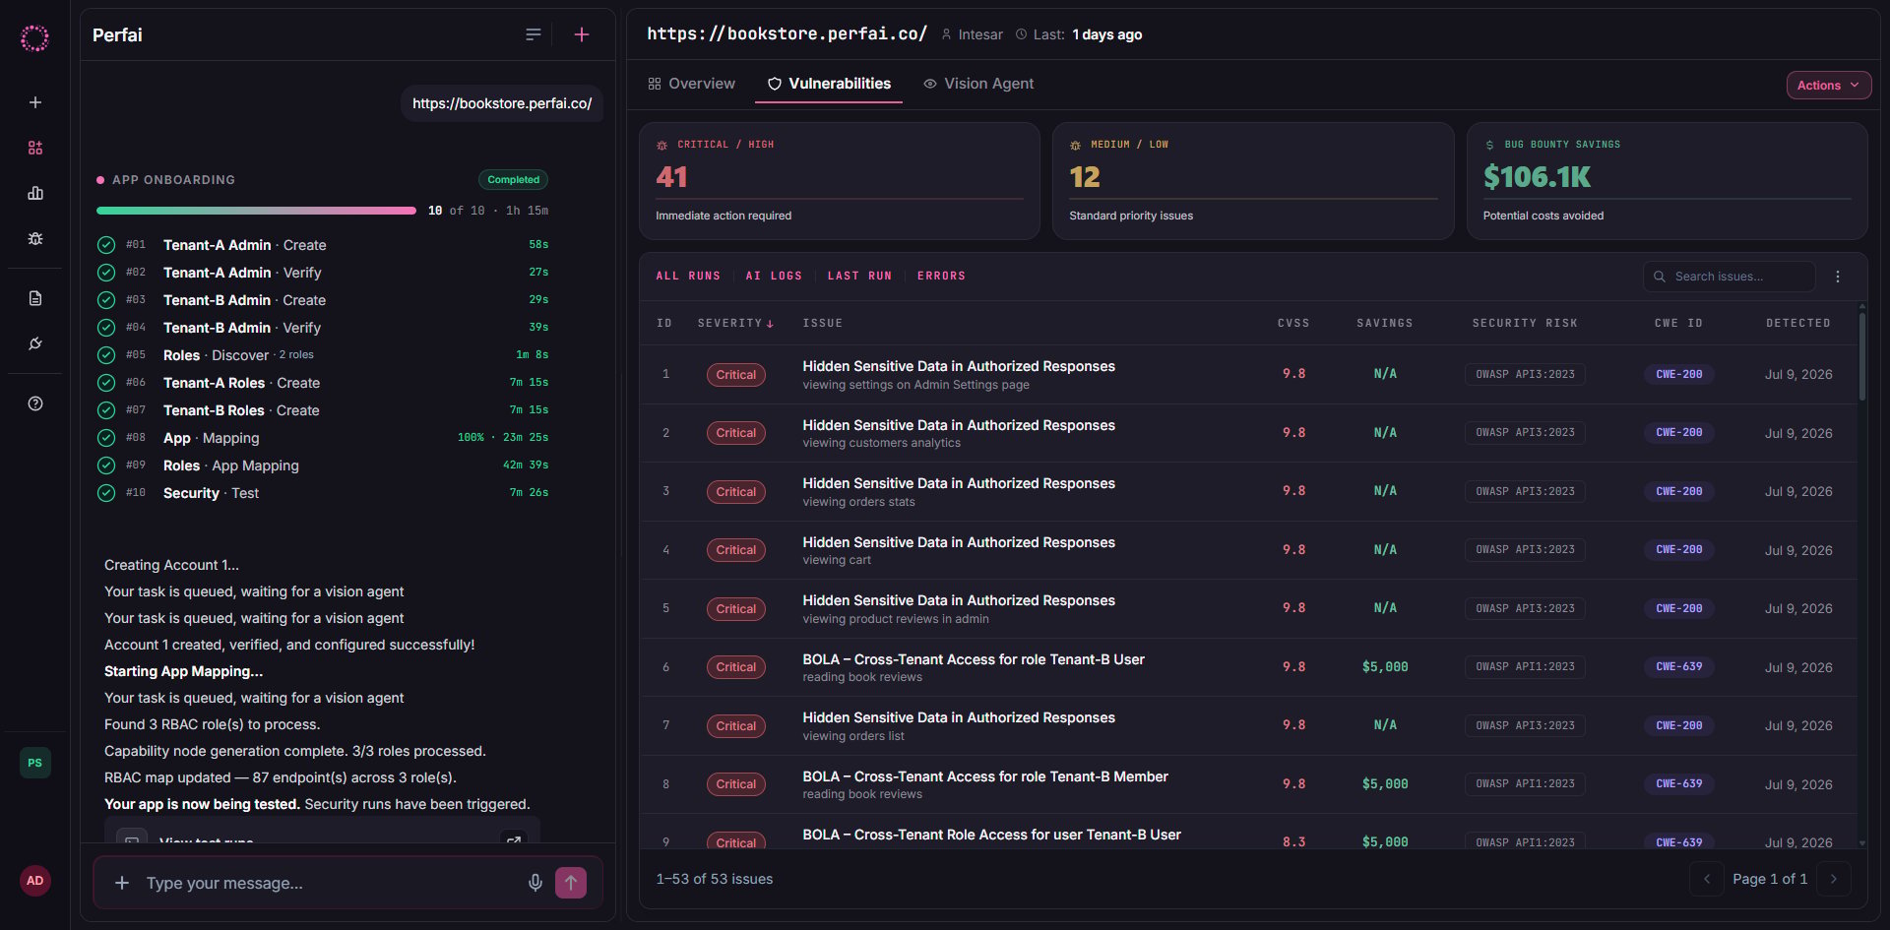The image size is (1890, 930).
Task: Click the Detected column header
Action: point(1798,324)
